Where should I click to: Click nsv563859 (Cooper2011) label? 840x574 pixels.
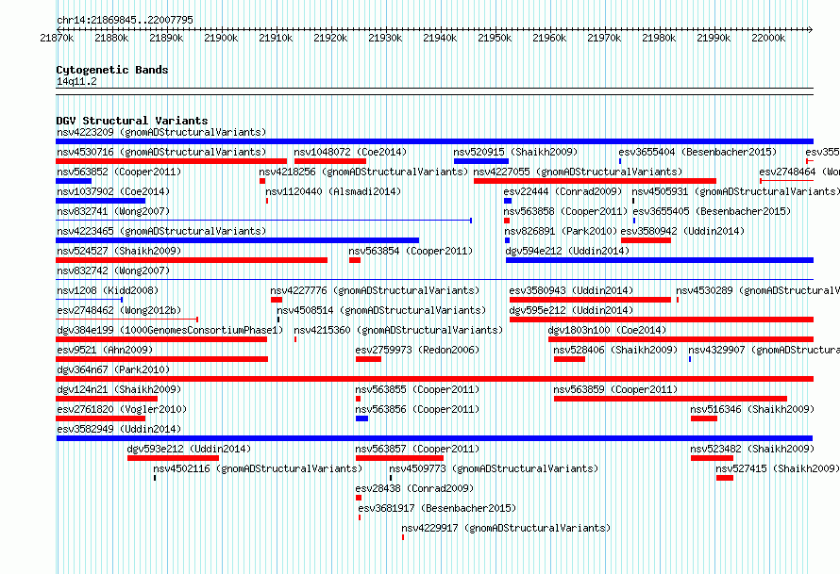(615, 389)
